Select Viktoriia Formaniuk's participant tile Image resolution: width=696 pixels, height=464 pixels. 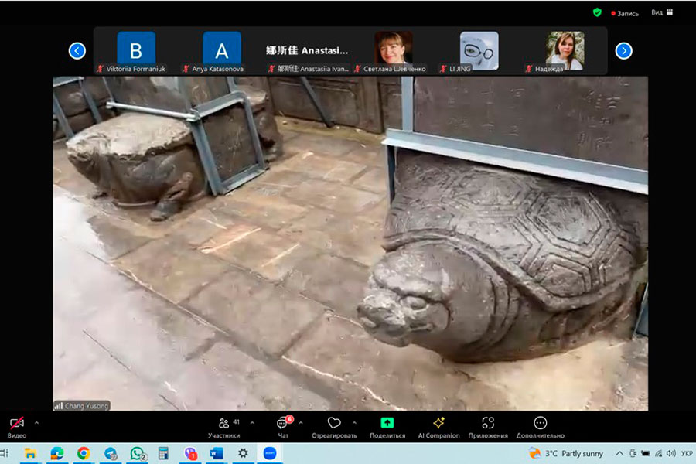tap(136, 50)
